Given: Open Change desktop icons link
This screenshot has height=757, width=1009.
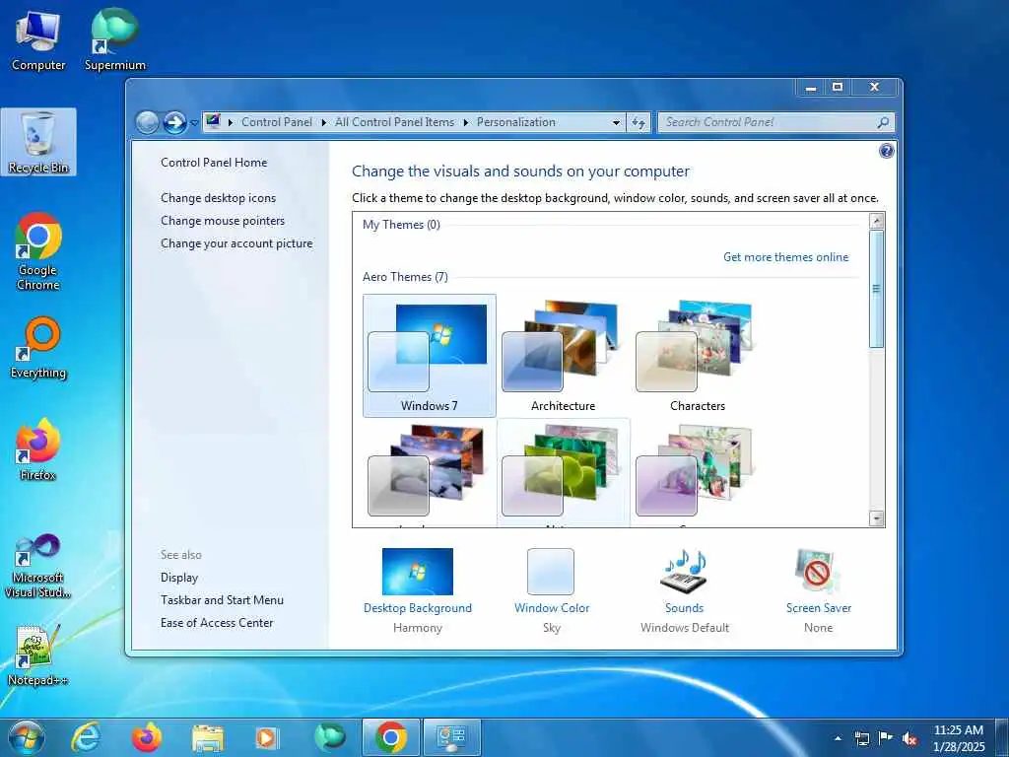Looking at the screenshot, I should coord(218,198).
